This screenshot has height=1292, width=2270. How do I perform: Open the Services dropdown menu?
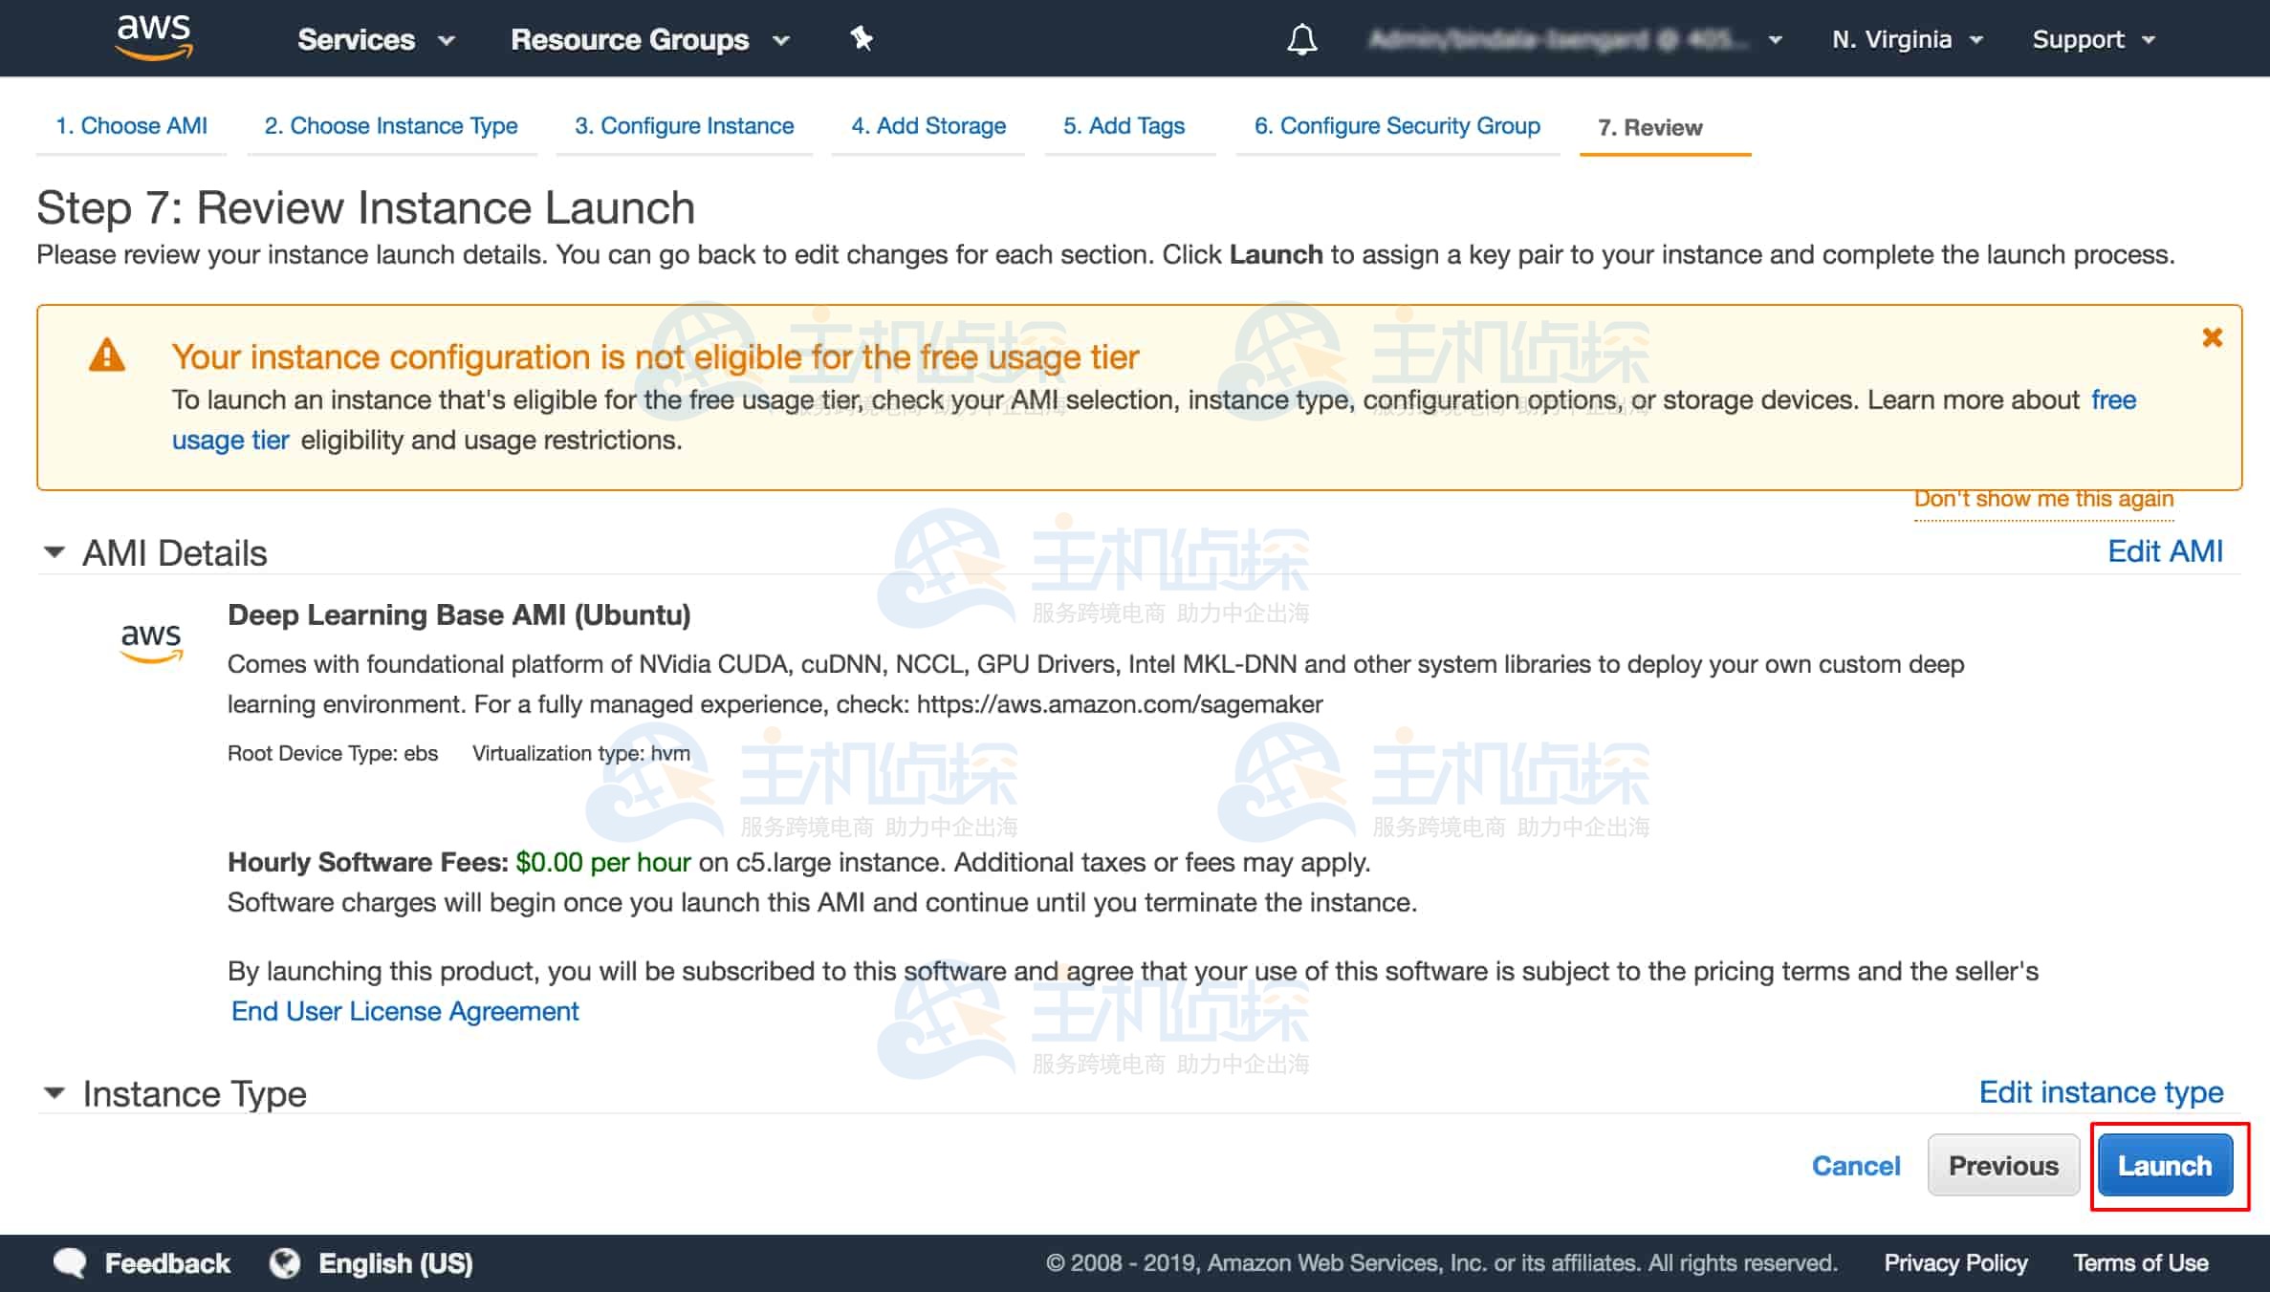tap(375, 39)
